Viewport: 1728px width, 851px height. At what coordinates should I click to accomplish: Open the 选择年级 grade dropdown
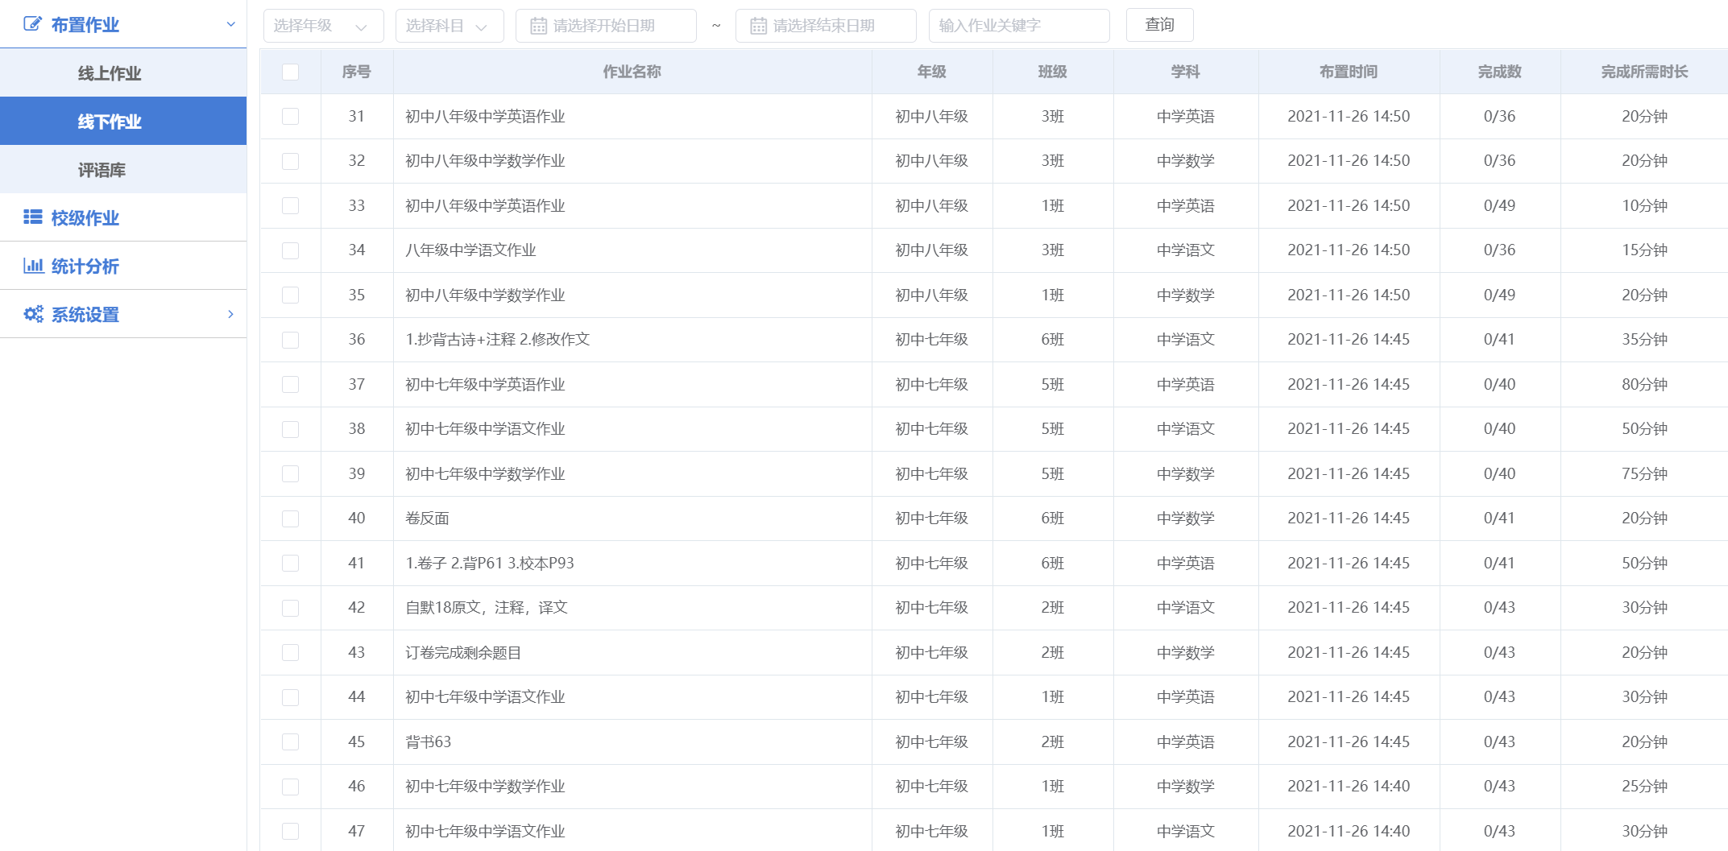(323, 26)
